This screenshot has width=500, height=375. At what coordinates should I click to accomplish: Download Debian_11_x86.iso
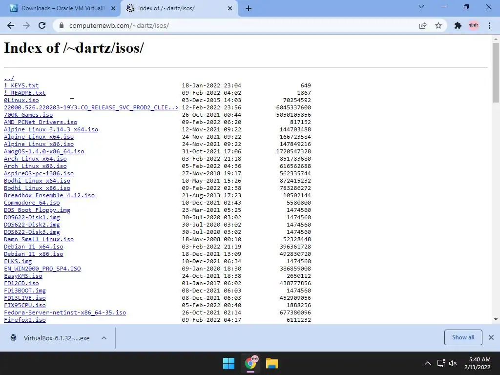coord(33,254)
